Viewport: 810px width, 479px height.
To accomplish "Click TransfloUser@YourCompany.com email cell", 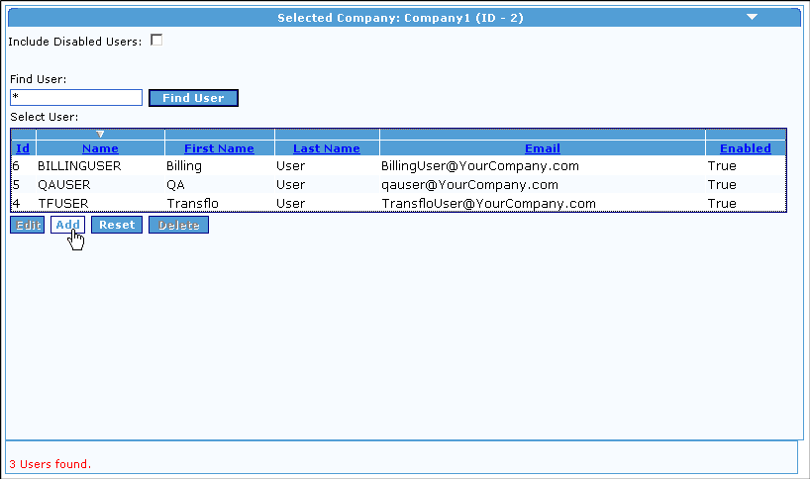I will pyautogui.click(x=489, y=203).
